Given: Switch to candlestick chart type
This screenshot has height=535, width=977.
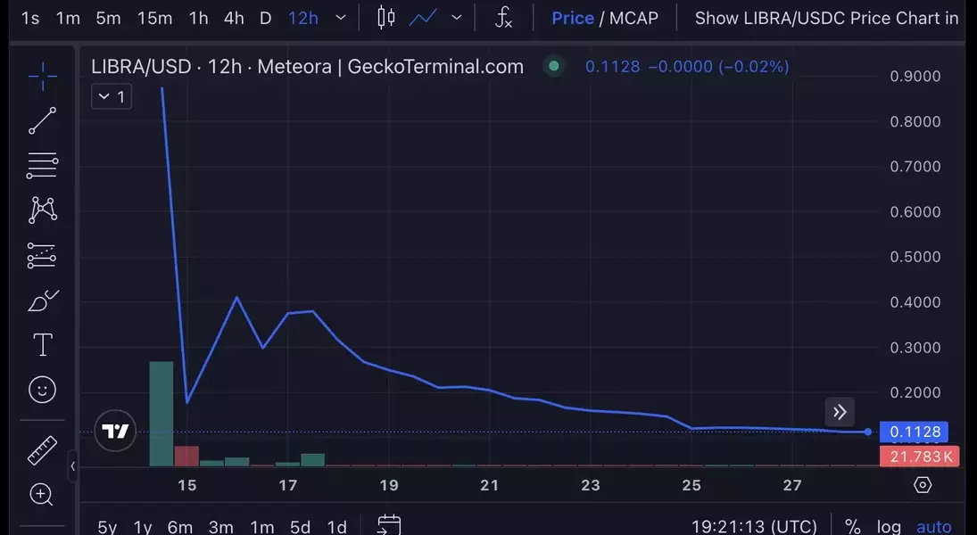Looking at the screenshot, I should click(x=386, y=18).
